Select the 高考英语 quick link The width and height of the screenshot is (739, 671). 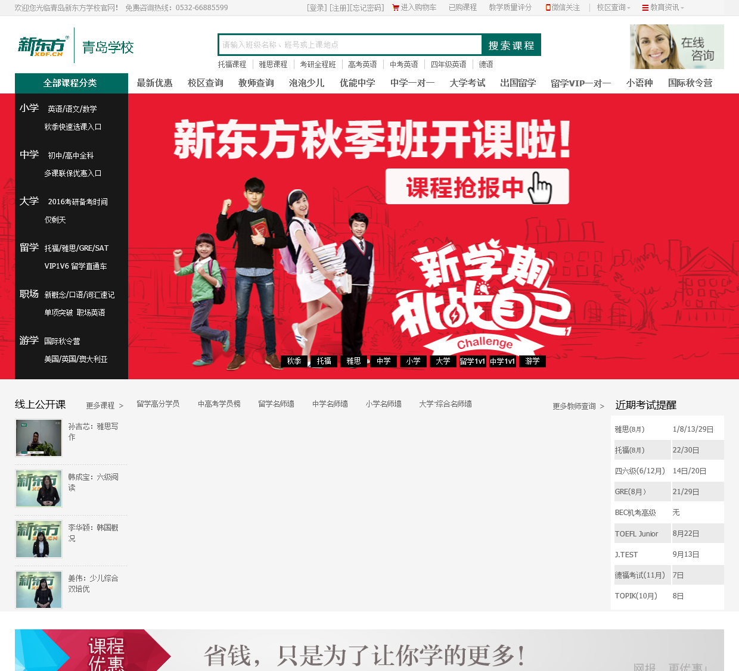pyautogui.click(x=362, y=64)
